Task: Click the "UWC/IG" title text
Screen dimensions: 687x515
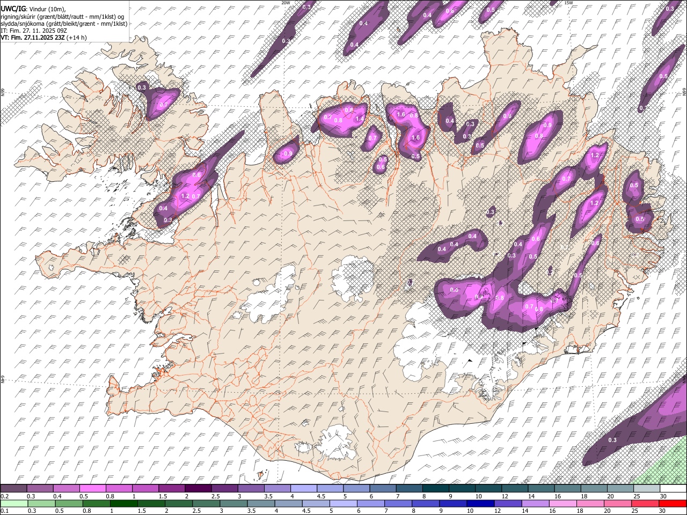Action: (12, 9)
